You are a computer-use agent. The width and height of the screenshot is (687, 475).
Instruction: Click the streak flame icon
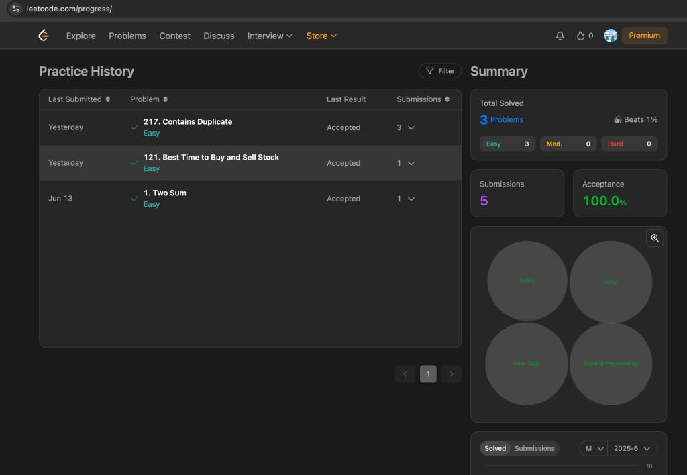click(580, 36)
